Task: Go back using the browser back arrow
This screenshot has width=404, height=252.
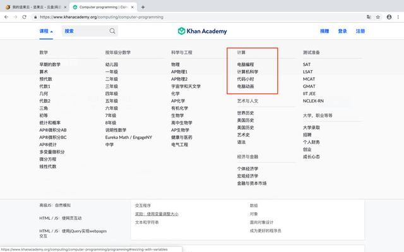Action: point(6,17)
